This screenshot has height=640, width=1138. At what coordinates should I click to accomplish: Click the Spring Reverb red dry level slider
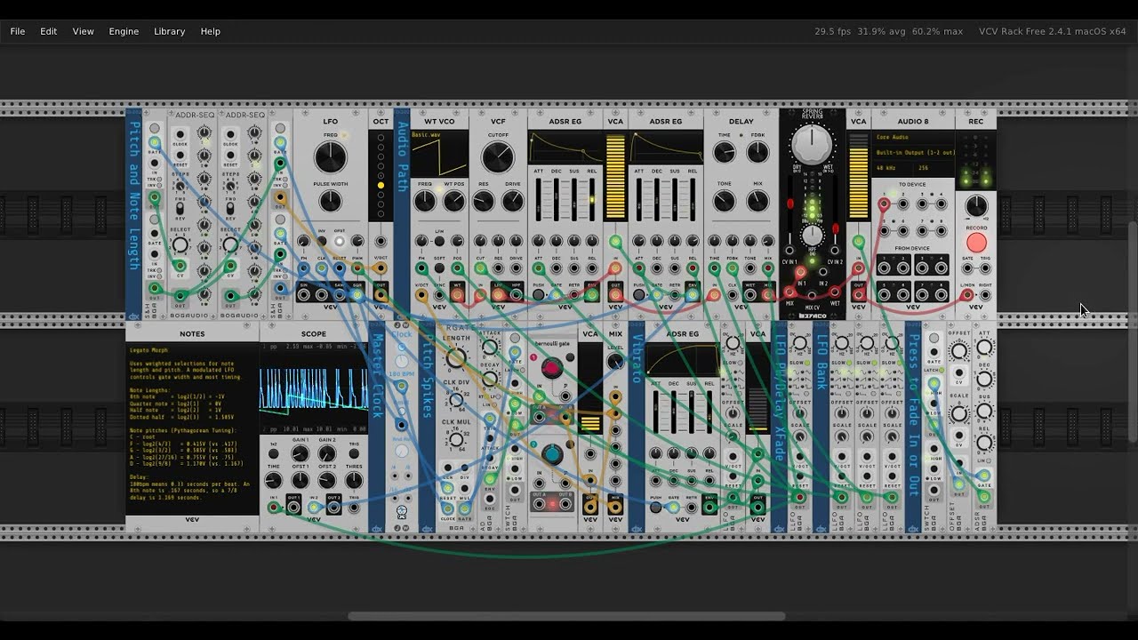(790, 204)
